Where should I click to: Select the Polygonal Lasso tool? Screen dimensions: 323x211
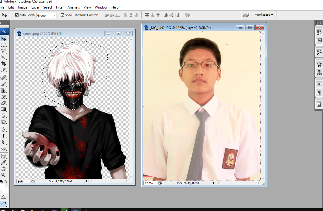pos(3,51)
